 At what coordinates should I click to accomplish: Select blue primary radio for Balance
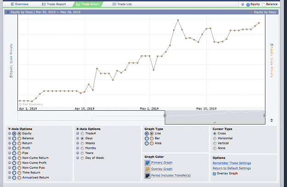pyautogui.click(x=14, y=138)
